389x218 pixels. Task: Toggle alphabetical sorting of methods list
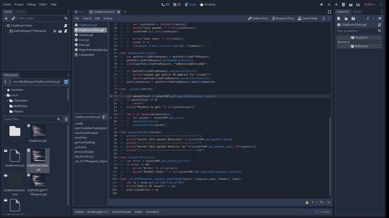coord(104,117)
